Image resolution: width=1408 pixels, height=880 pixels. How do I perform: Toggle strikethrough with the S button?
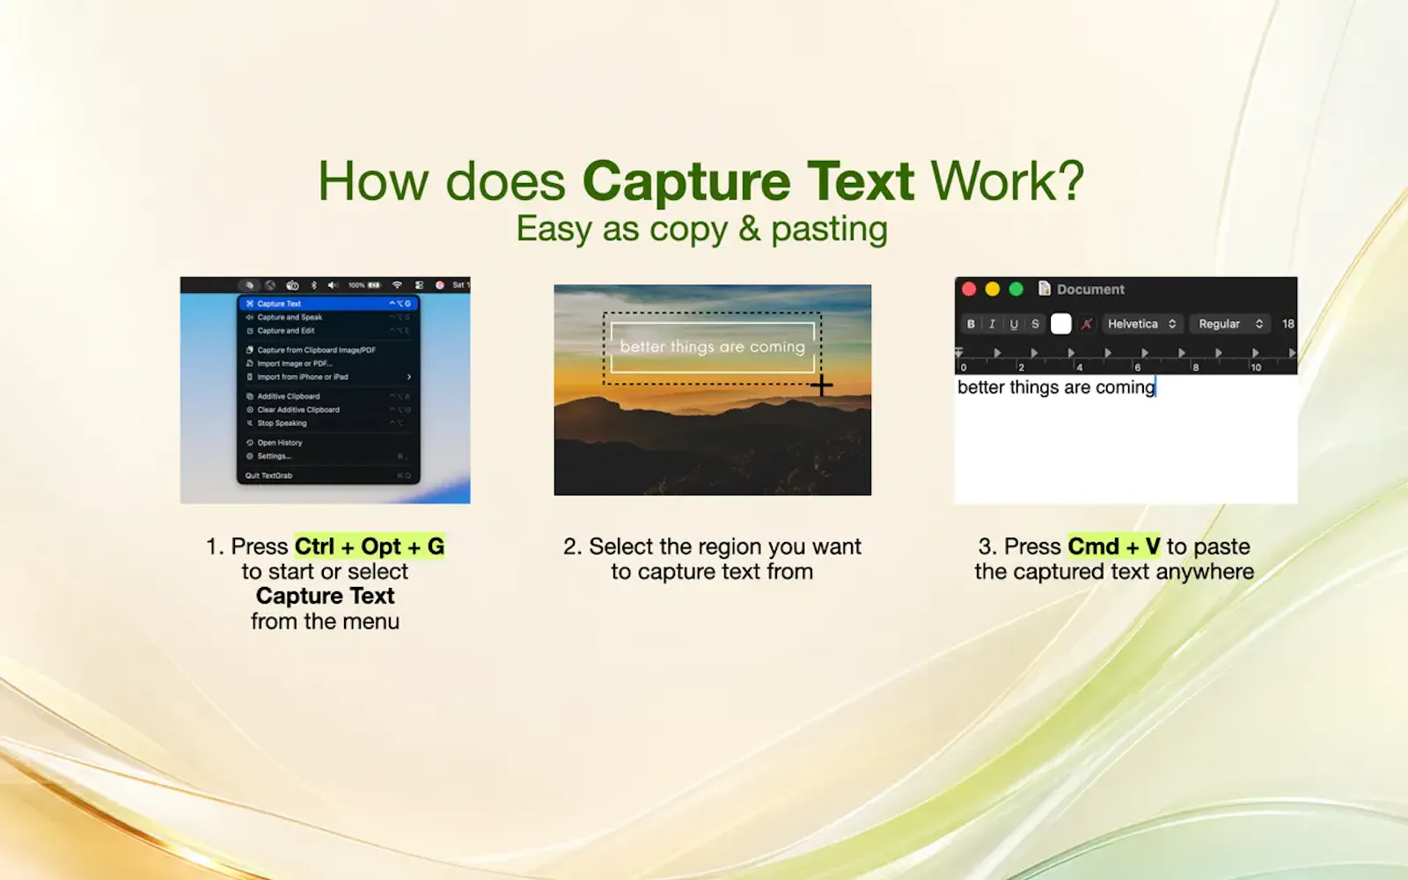[x=1035, y=324]
